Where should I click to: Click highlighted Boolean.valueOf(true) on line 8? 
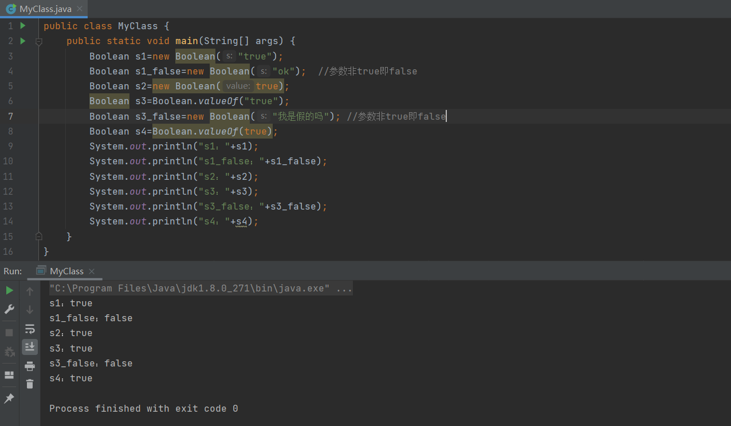[213, 131]
